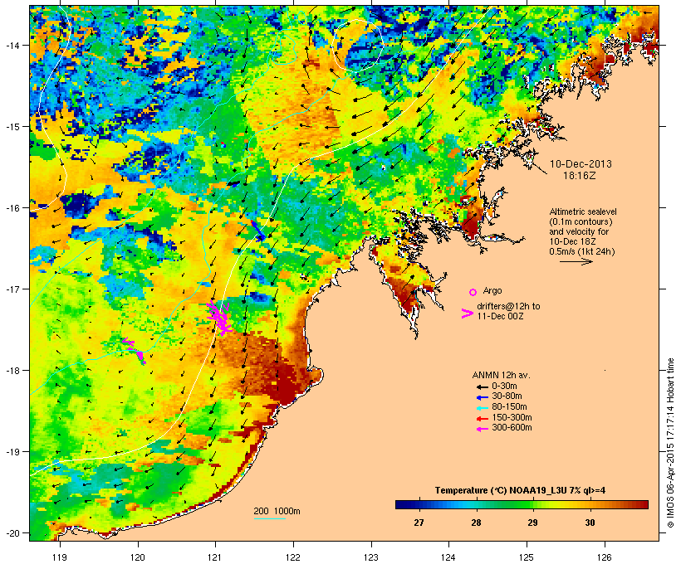Click the latitude axis label -14
Image resolution: width=681 pixels, height=564 pixels.
(x=12, y=45)
